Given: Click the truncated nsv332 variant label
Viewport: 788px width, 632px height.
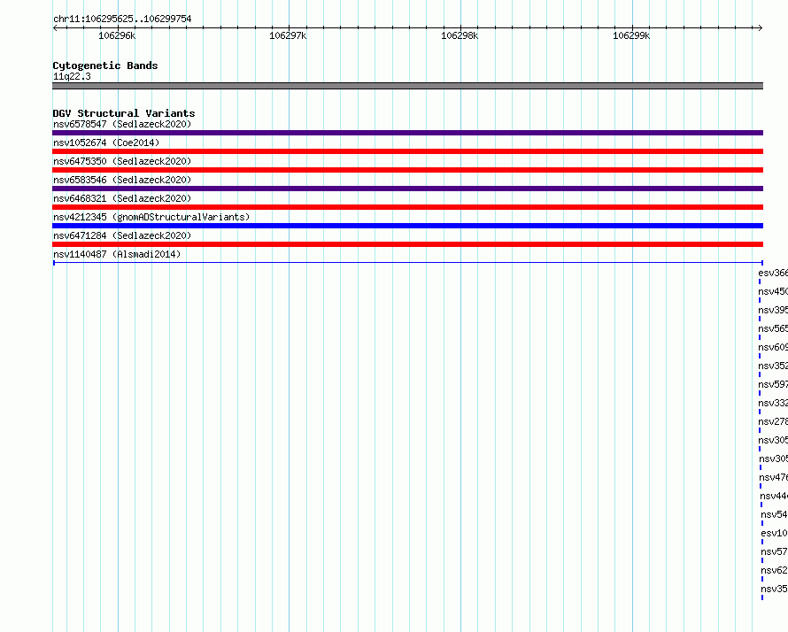Looking at the screenshot, I should 773,403.
